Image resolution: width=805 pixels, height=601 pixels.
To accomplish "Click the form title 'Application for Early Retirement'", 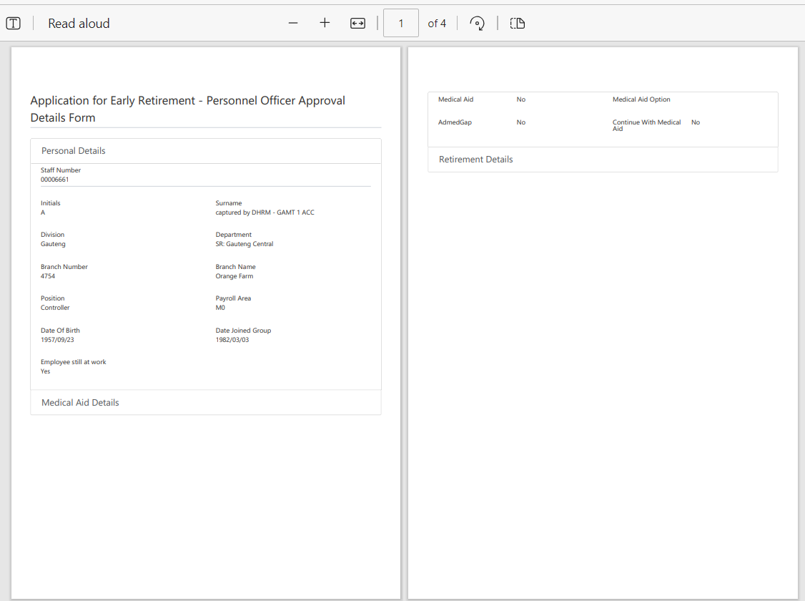I will point(187,101).
